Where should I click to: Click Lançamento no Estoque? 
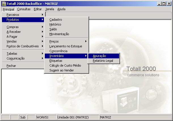tap(66, 46)
